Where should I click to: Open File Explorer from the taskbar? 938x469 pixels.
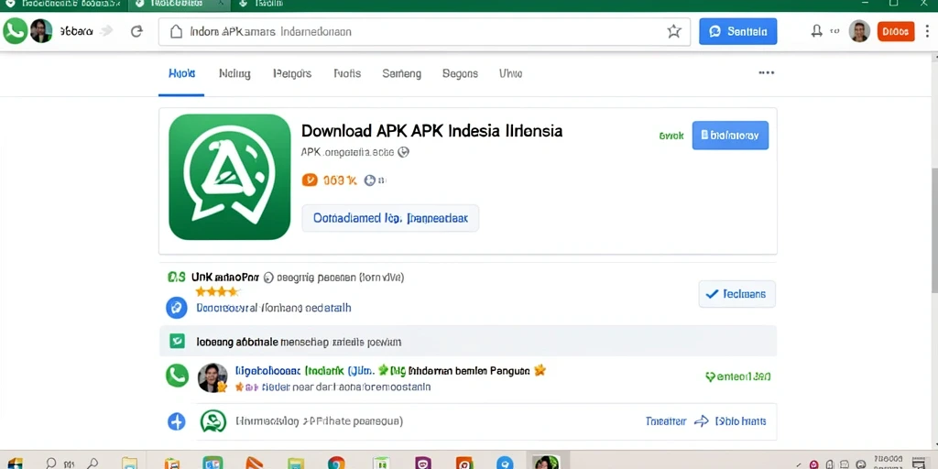point(129,463)
